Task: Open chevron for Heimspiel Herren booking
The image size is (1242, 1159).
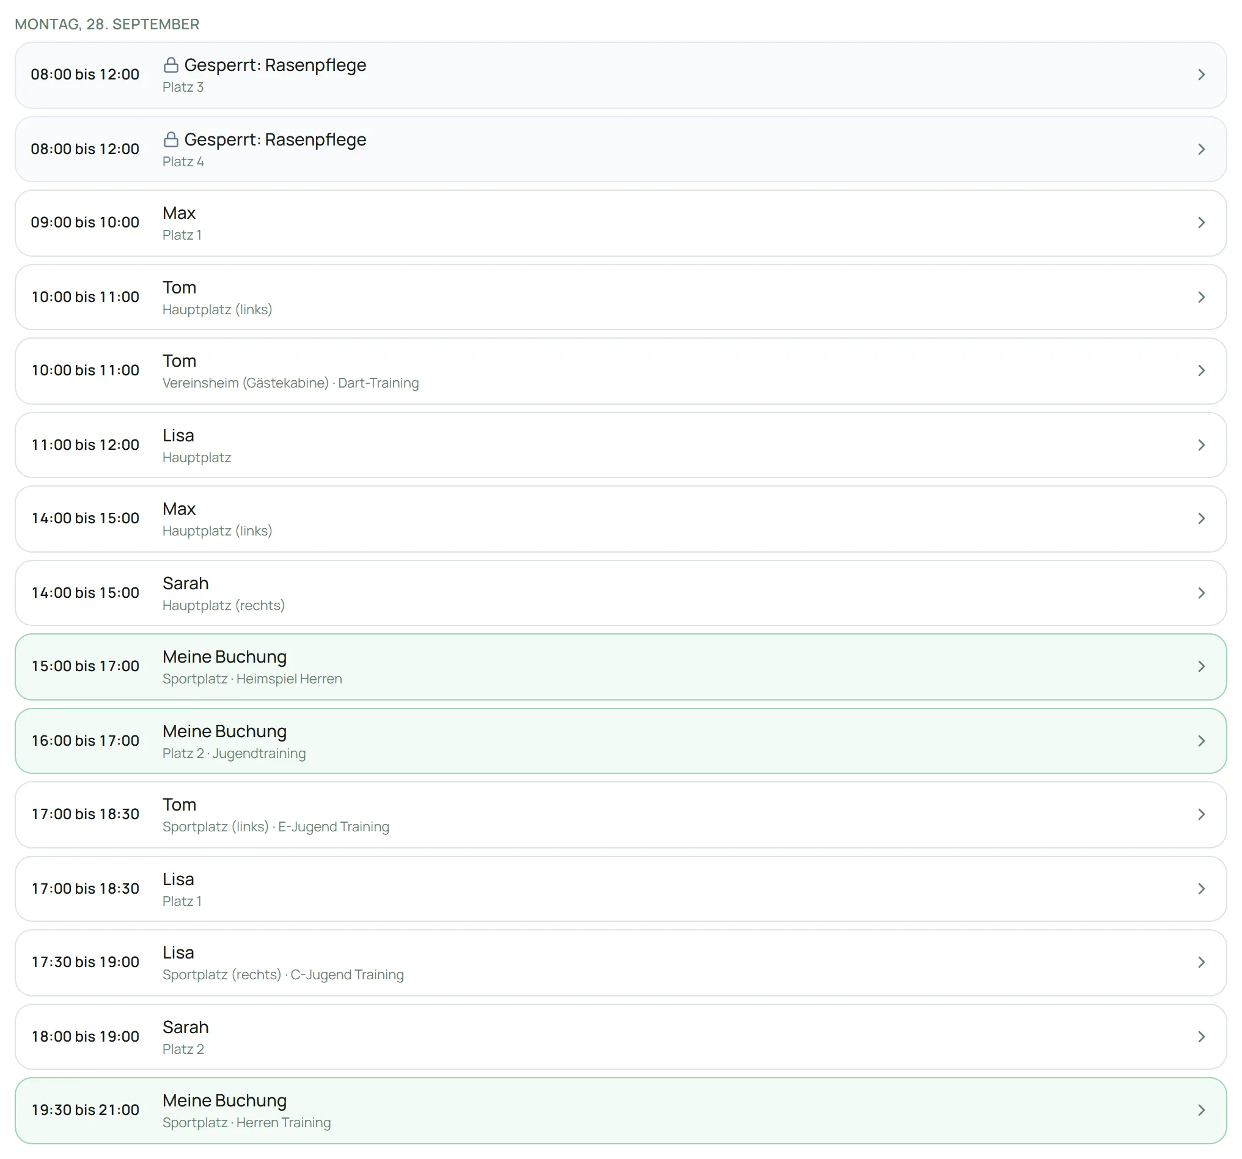Action: (x=1201, y=667)
